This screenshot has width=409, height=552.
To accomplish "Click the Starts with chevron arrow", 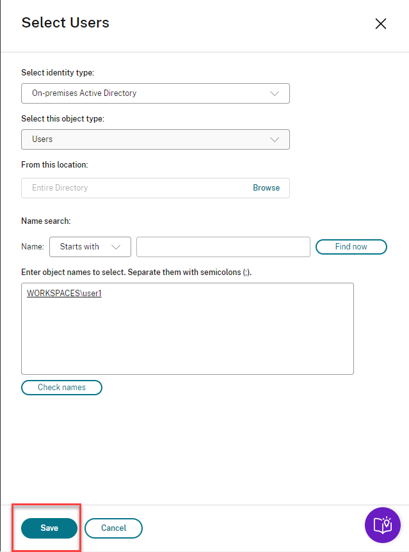I will (116, 247).
